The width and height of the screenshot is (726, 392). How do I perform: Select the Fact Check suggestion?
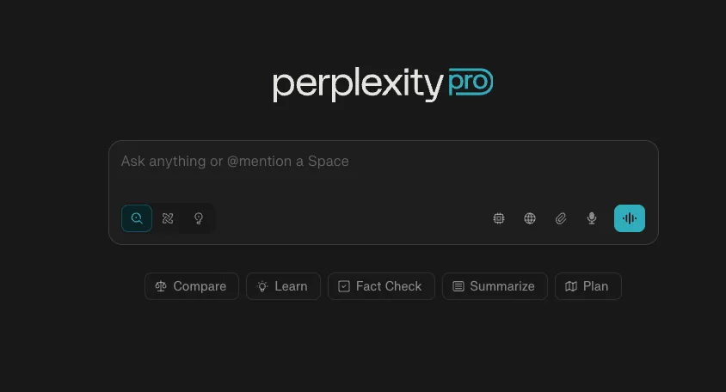coord(381,286)
